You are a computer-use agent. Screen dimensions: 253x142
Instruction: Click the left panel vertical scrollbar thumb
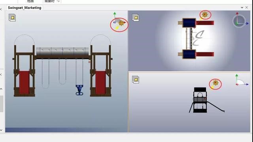2,104
